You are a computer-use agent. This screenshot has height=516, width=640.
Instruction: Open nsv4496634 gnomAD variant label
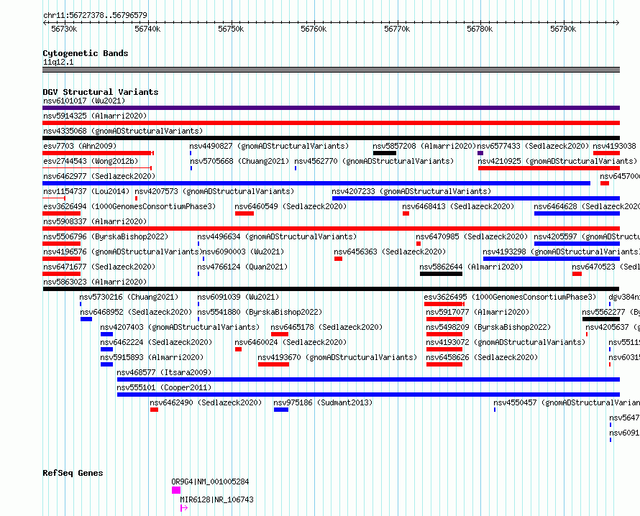[277, 236]
